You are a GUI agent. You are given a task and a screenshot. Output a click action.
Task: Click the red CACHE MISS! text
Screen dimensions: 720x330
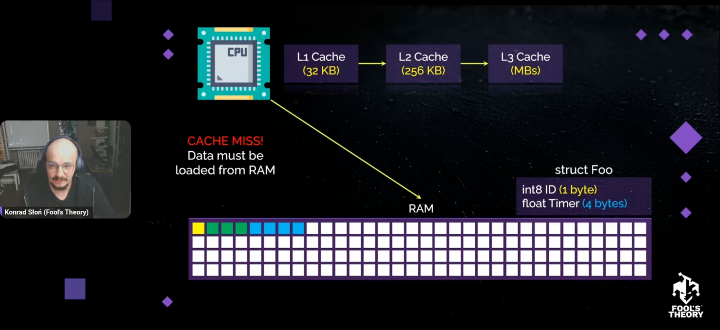click(x=225, y=141)
